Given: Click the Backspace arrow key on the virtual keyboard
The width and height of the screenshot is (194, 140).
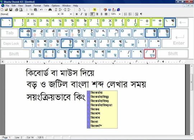Looking at the screenshot, I should tap(183, 23).
